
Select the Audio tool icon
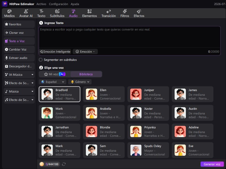[x=73, y=11]
